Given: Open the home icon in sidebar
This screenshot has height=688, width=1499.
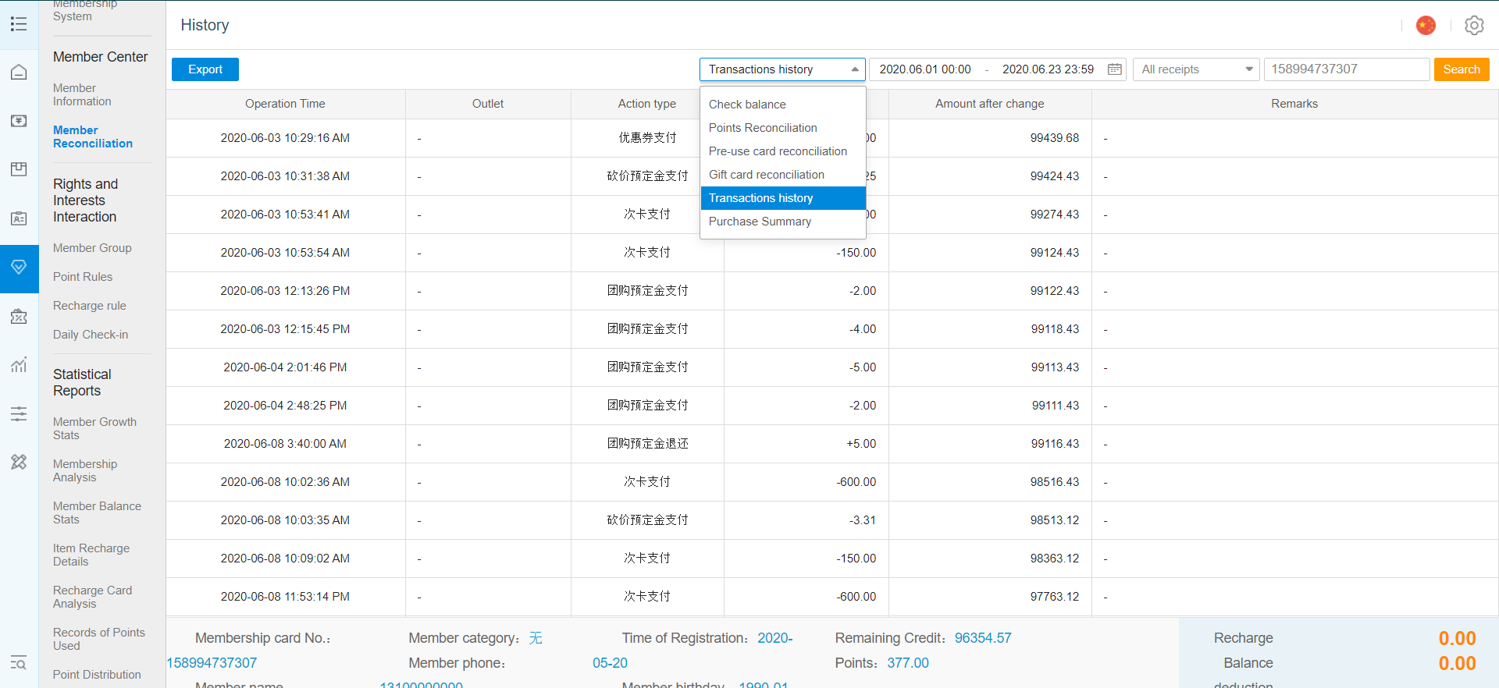Looking at the screenshot, I should (x=19, y=73).
